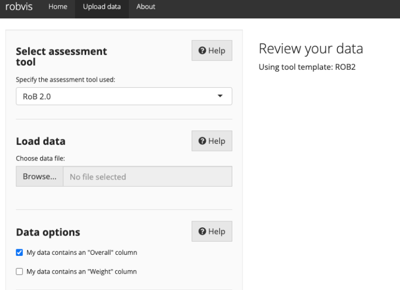Click the Browse... file button
400x290 pixels.
click(x=40, y=176)
